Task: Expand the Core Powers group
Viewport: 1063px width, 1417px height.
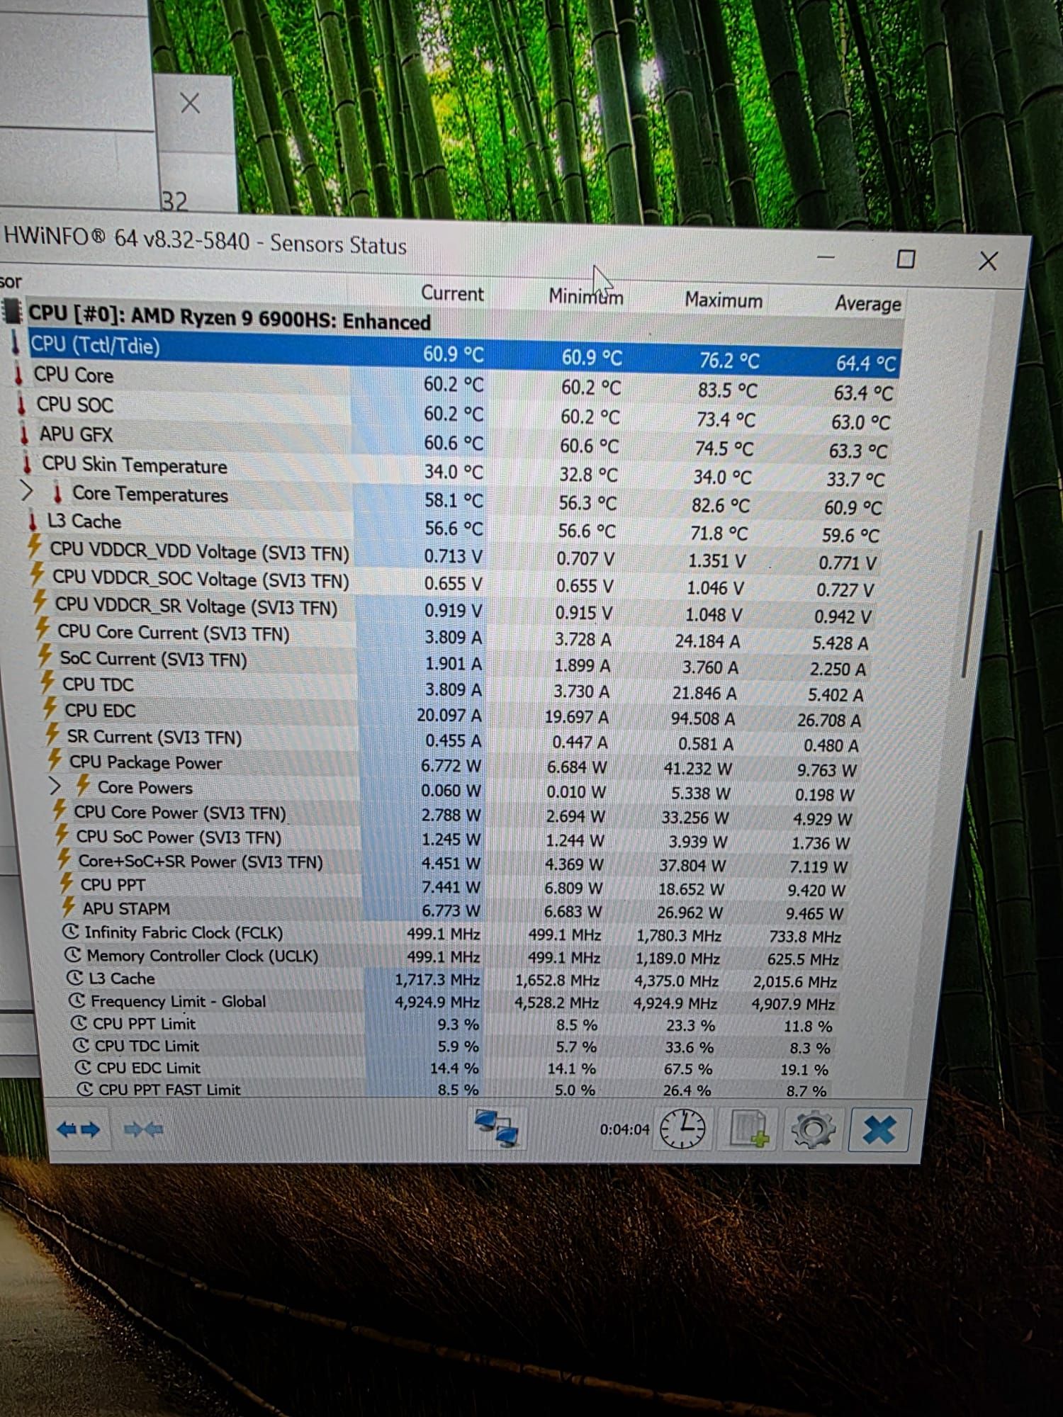Action: click(x=55, y=786)
